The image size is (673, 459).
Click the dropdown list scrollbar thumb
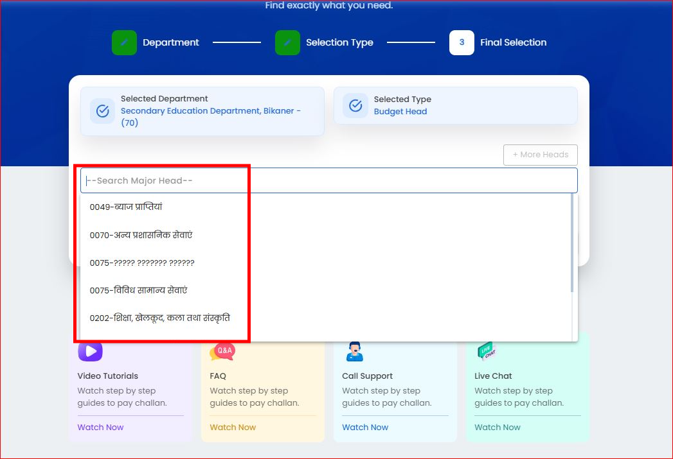click(x=572, y=243)
